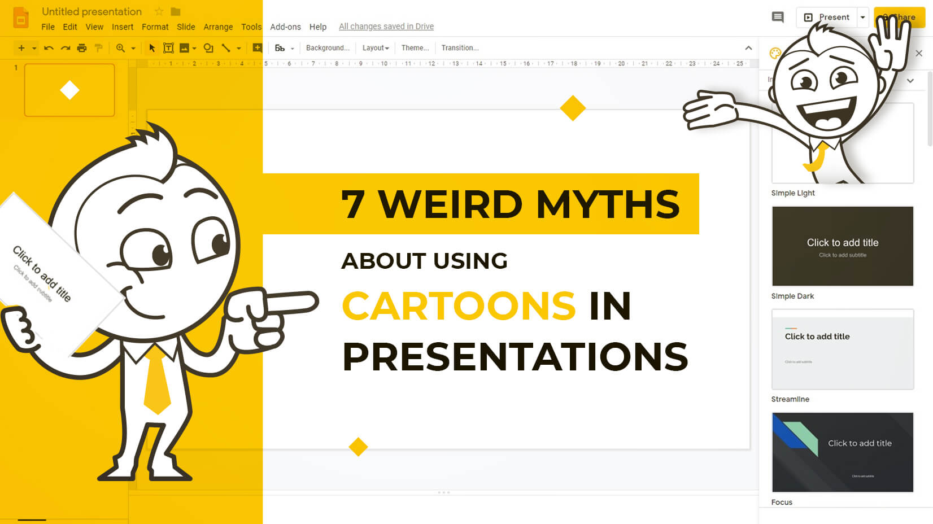The image size is (933, 524).
Task: Click the themes panel scrollbar
Action: (930, 110)
